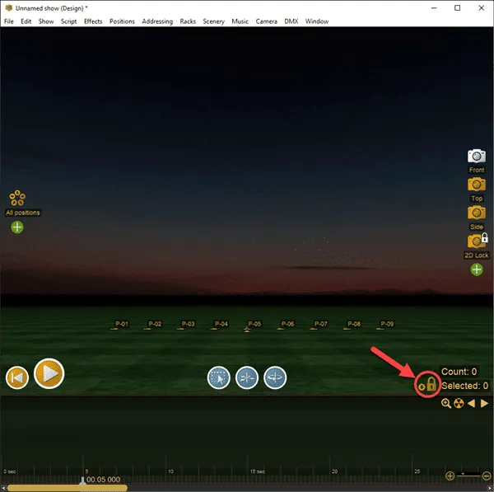
Task: Add a new camera view with plus button
Action: 477,269
